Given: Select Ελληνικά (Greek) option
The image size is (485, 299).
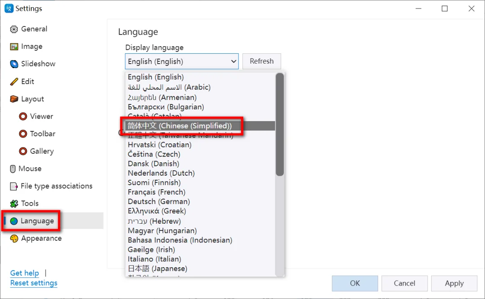Looking at the screenshot, I should click(x=200, y=211).
